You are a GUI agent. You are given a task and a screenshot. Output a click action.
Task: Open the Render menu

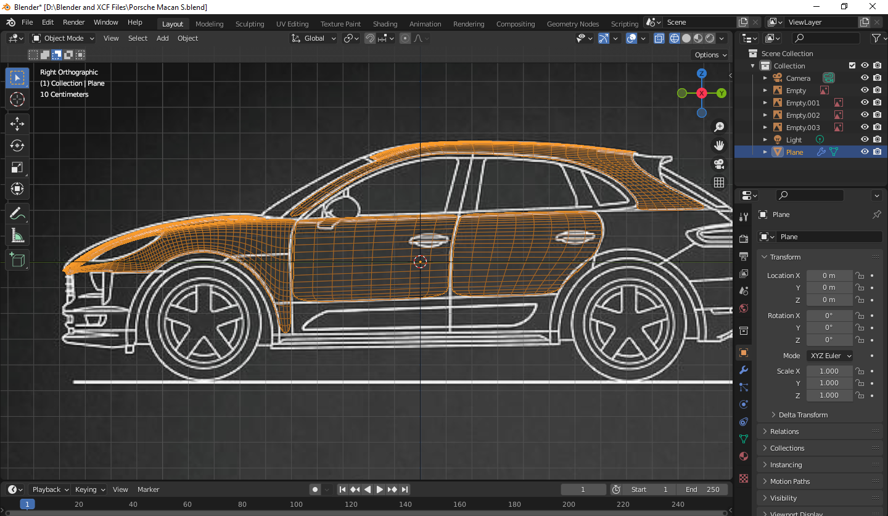coord(73,22)
